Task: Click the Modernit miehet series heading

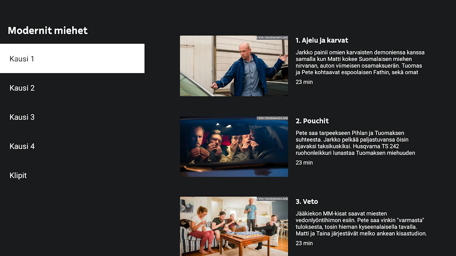Action: point(48,31)
